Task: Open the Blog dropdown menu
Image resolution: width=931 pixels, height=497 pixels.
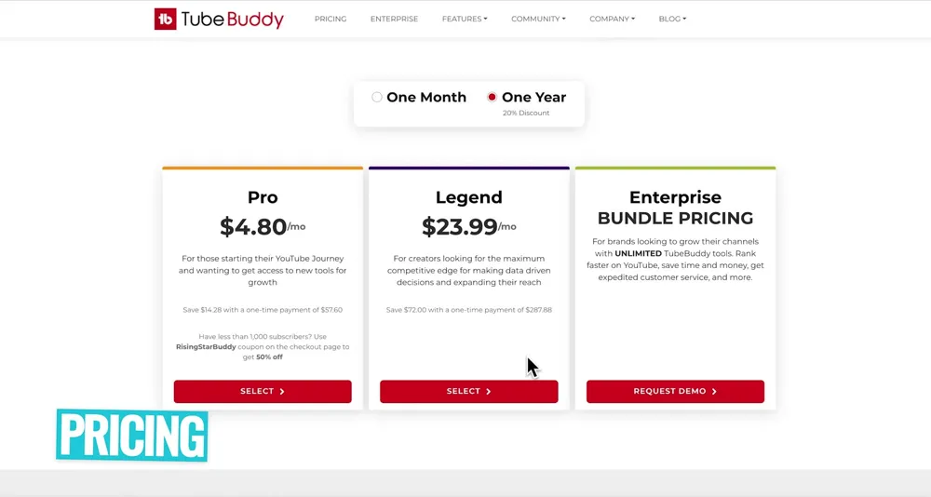Action: [672, 19]
